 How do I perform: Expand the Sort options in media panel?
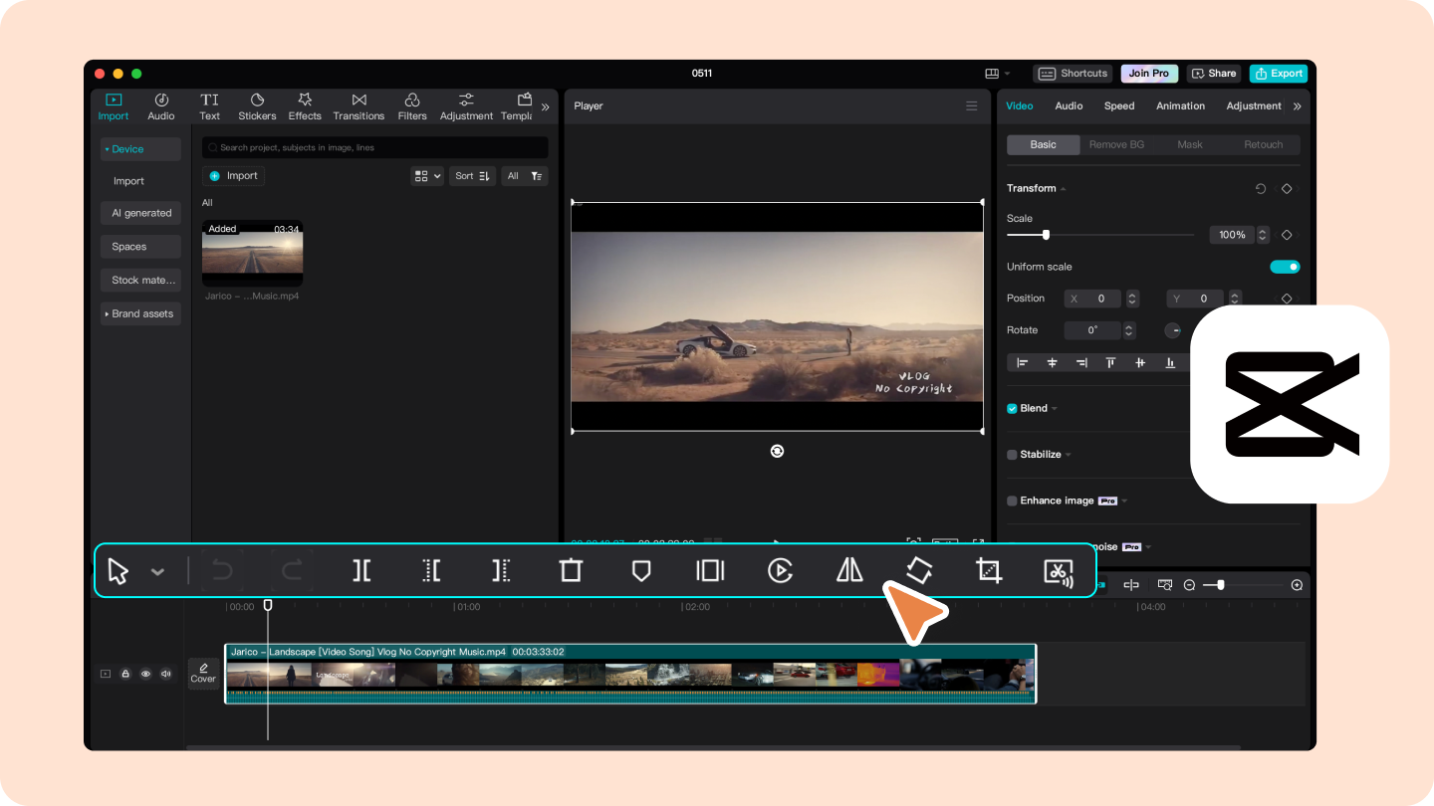point(471,175)
